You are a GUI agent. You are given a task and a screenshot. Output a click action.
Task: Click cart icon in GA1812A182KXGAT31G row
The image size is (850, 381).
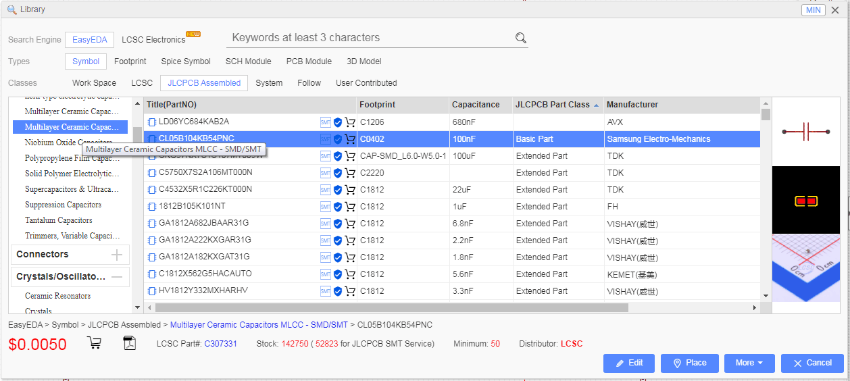pos(349,257)
